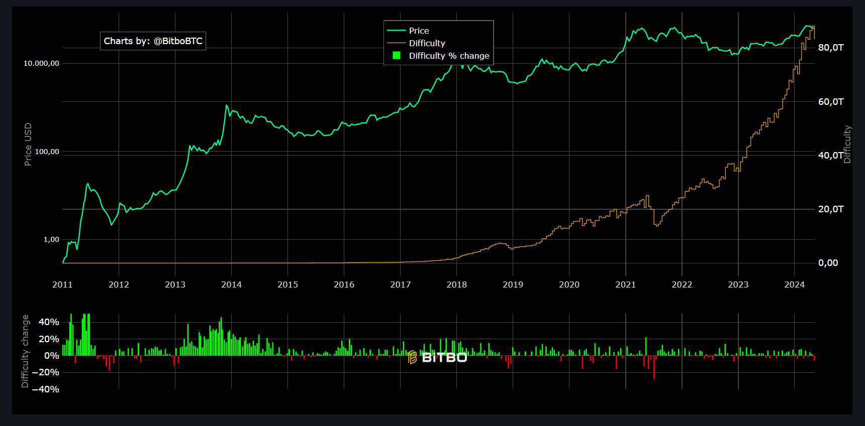Click the orange Difficulty line legend swatch

click(396, 43)
